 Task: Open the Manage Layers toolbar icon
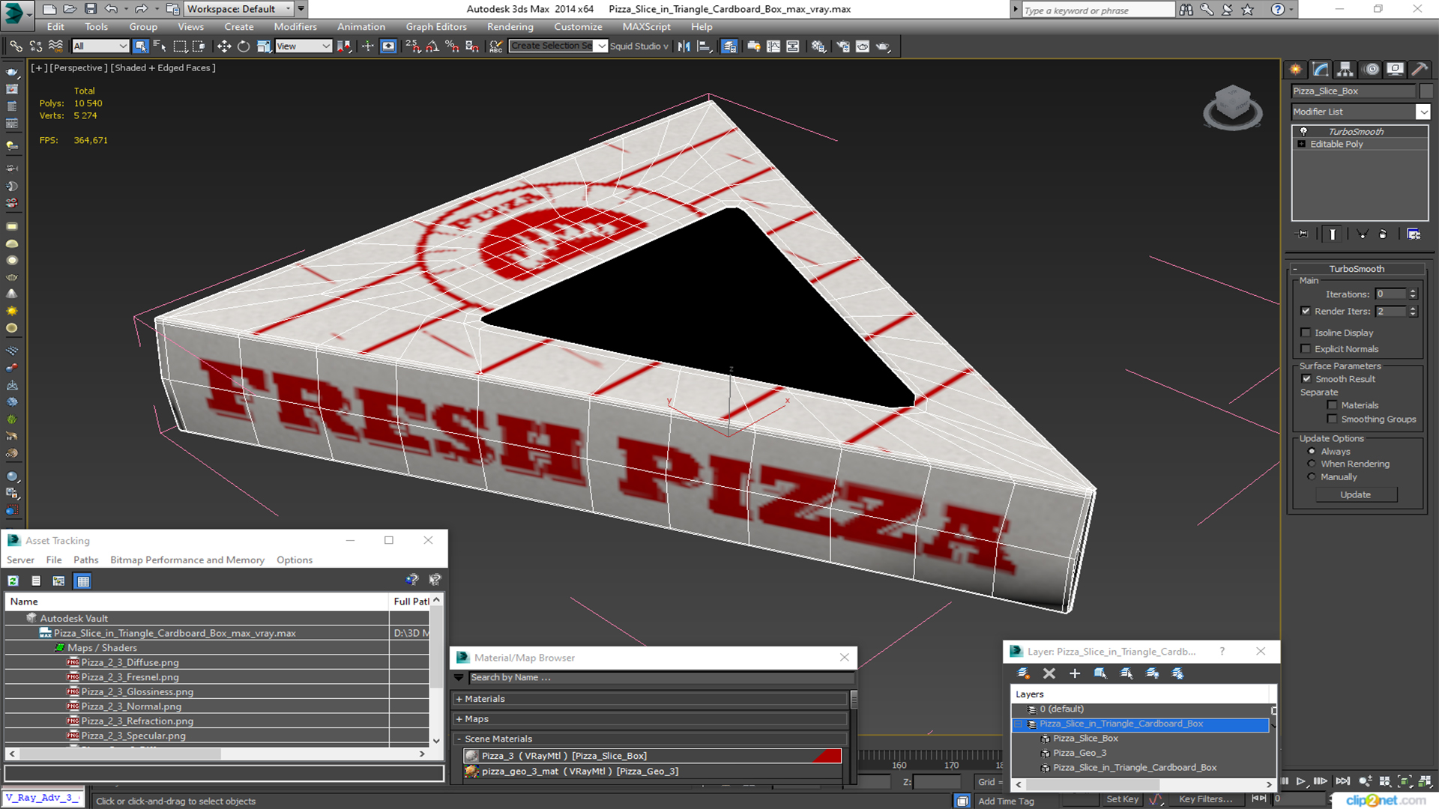click(x=729, y=46)
